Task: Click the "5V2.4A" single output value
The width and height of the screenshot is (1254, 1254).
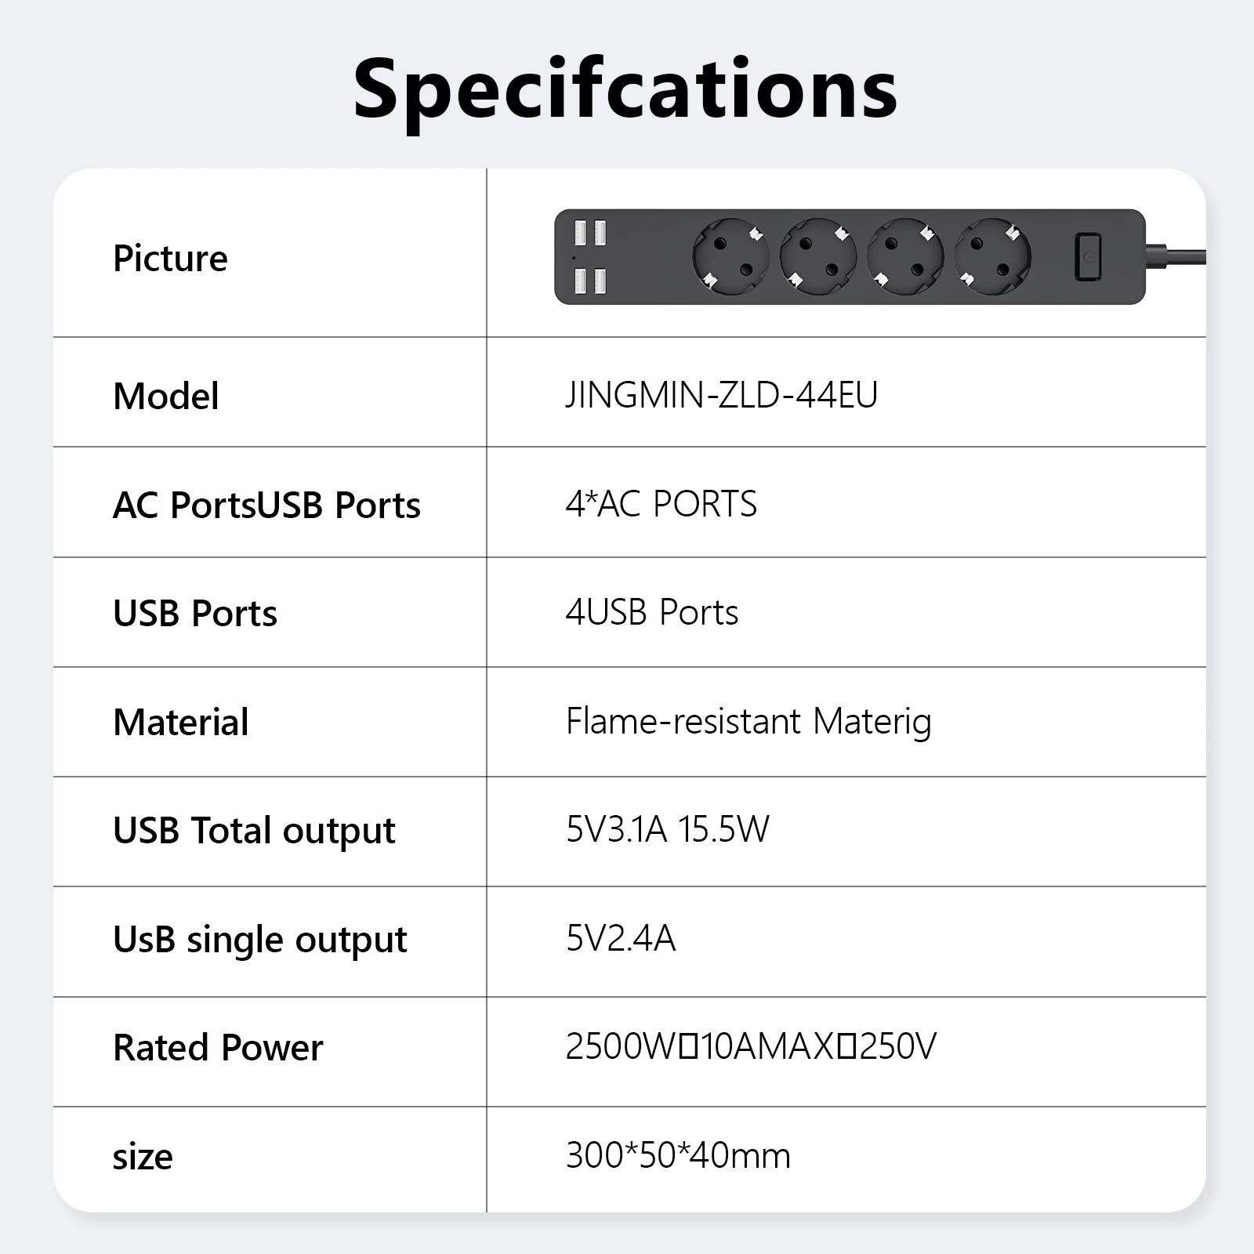Action: coord(621,938)
